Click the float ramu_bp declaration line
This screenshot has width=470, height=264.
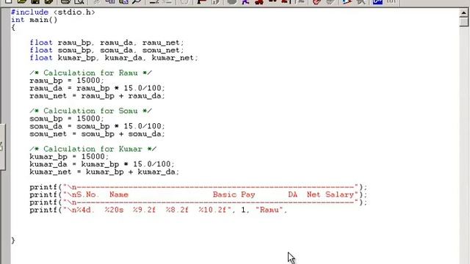(106, 43)
